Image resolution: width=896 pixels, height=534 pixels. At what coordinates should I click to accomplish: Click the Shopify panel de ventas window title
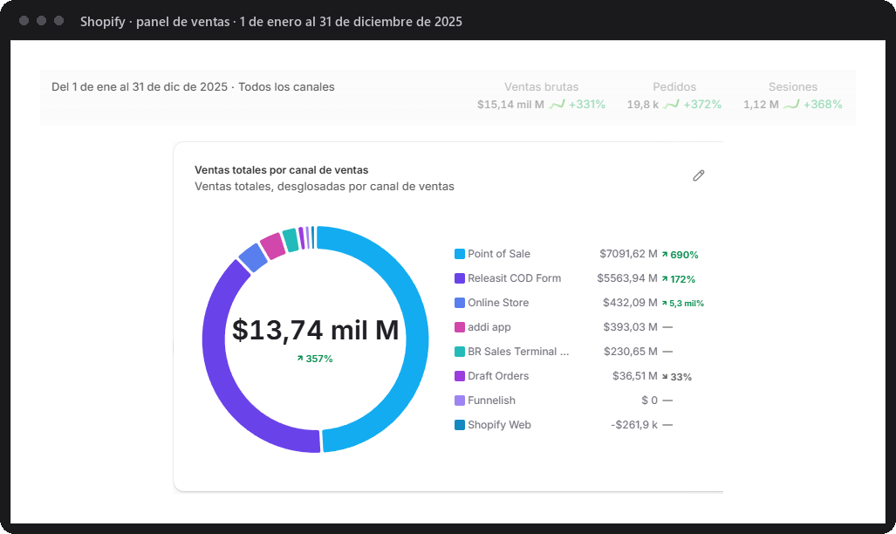[270, 22]
